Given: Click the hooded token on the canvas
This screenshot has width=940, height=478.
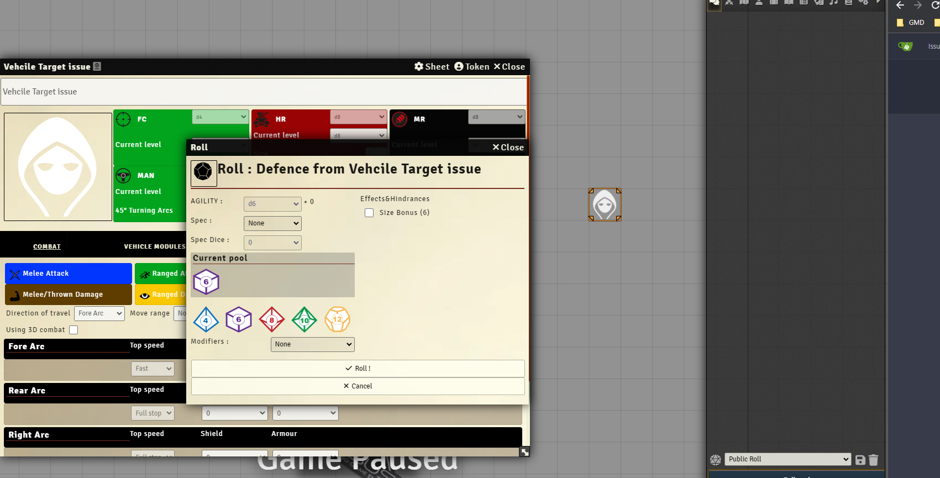Looking at the screenshot, I should click(x=605, y=204).
